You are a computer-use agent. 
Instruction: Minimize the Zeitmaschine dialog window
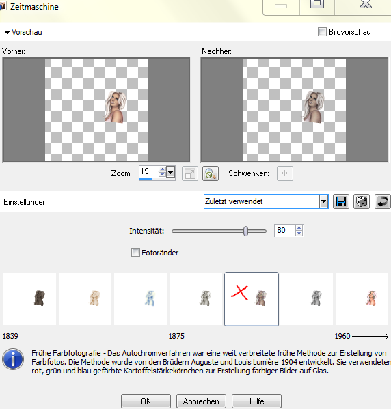(x=281, y=5)
